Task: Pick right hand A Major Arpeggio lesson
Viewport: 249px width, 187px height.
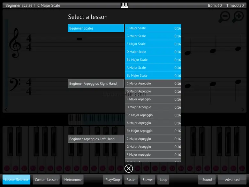Action: [x=153, y=123]
